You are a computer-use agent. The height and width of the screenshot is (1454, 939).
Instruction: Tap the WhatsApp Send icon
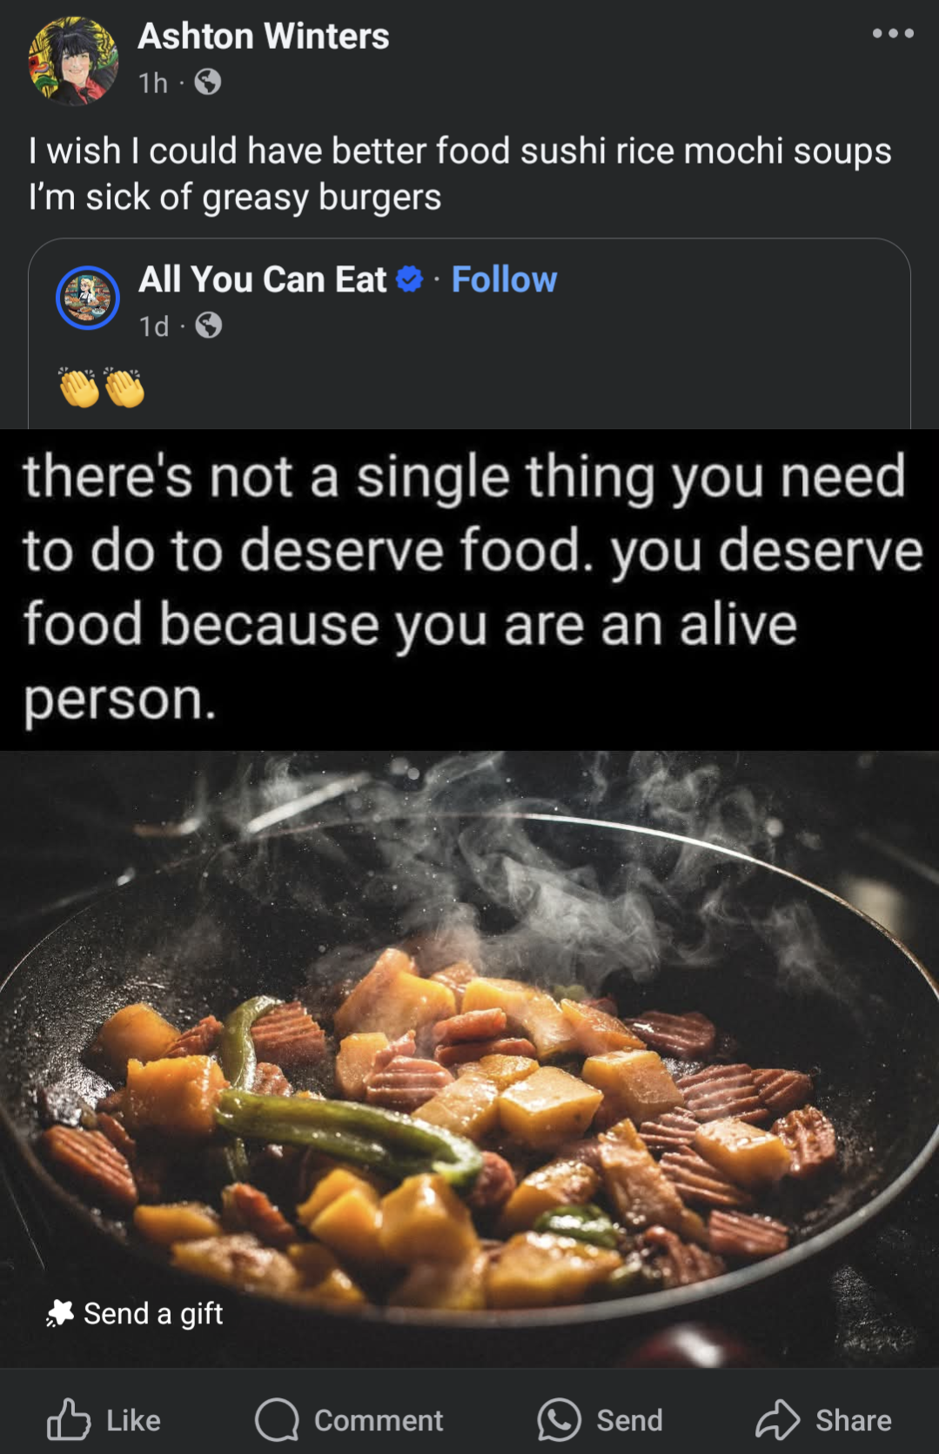click(559, 1420)
